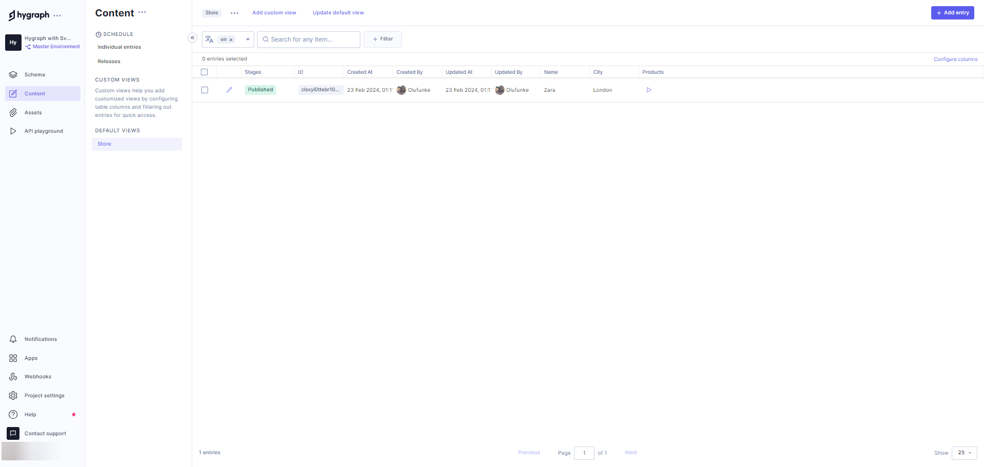
Task: Open the Show 25 per-page dropdown
Action: coord(964,453)
